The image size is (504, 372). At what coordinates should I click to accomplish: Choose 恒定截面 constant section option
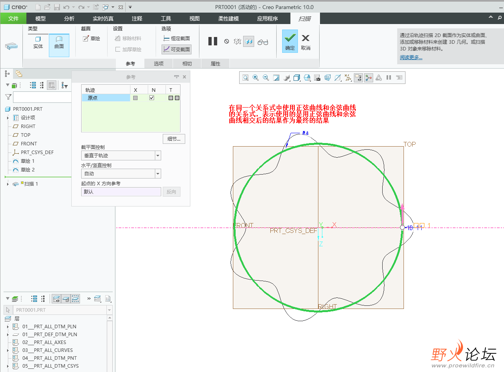(x=177, y=39)
